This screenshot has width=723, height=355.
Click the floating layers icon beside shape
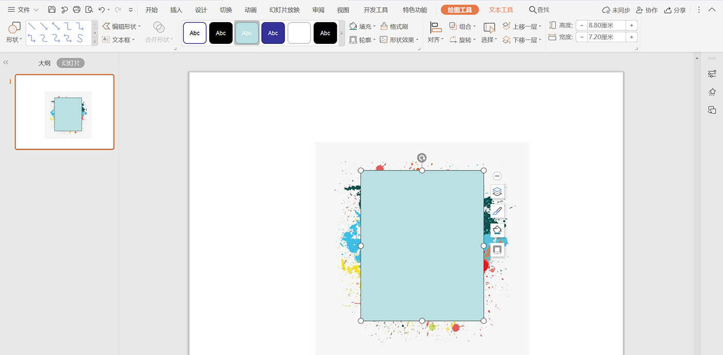tap(497, 192)
